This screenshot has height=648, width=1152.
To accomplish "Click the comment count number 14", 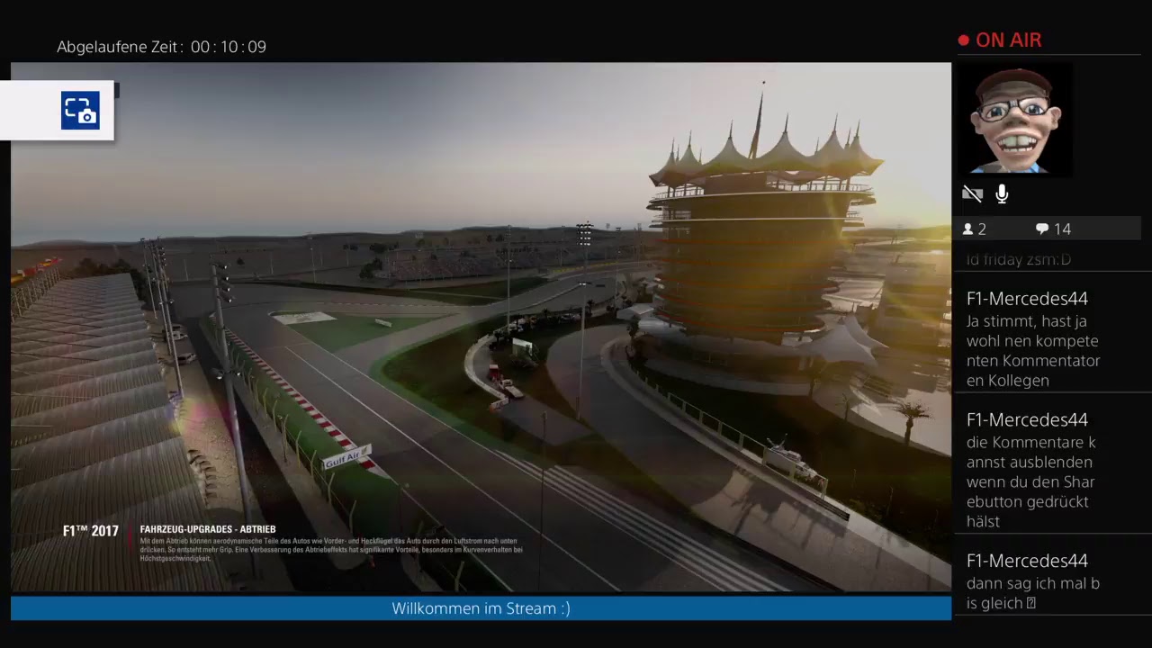I will pos(1063,229).
